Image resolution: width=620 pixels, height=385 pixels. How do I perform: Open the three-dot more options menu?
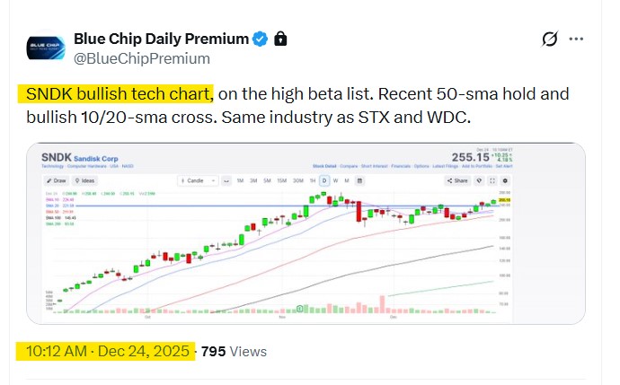coord(577,39)
